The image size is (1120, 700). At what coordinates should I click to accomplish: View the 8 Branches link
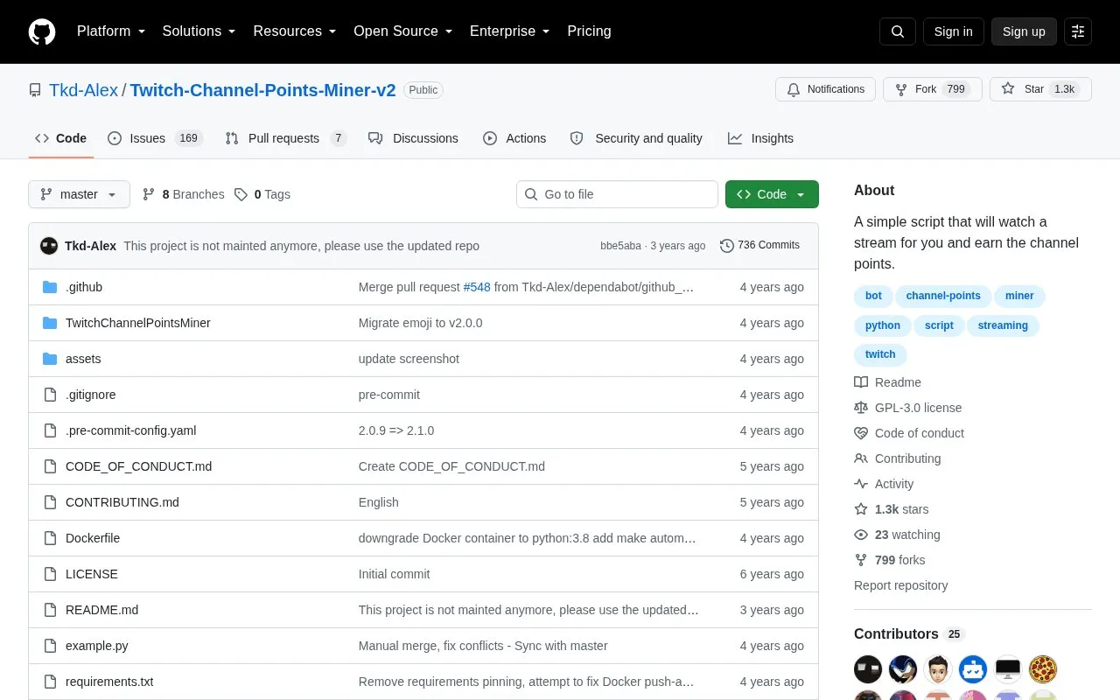tap(183, 194)
